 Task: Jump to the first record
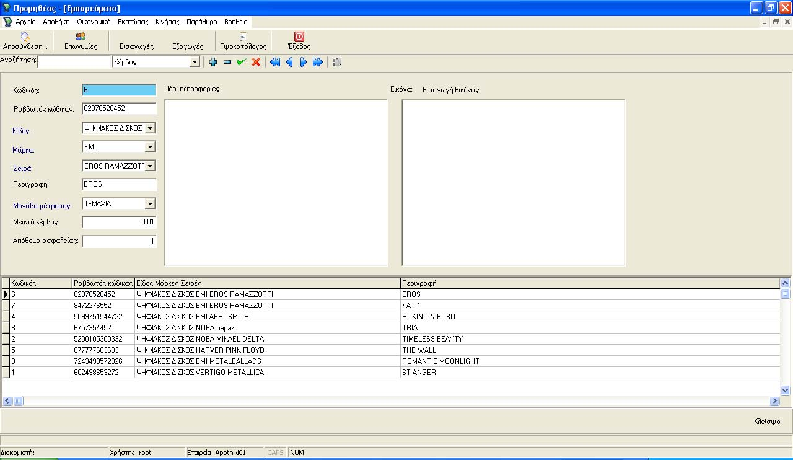pos(275,62)
